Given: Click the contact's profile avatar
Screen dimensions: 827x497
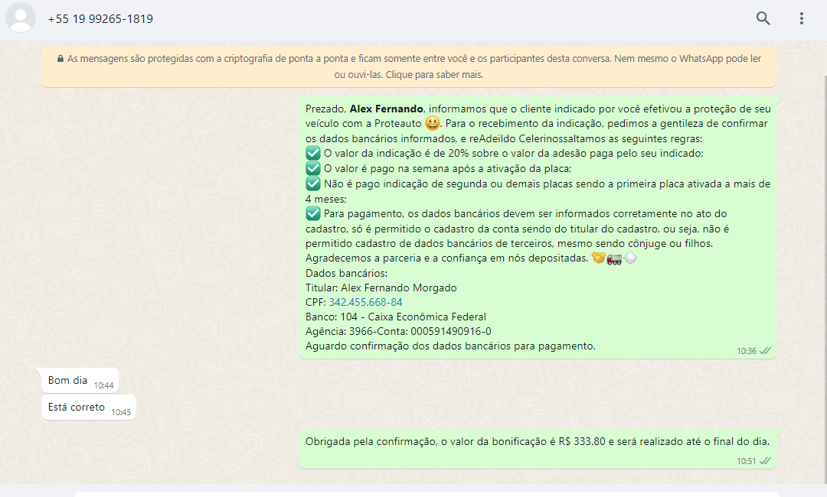Looking at the screenshot, I should (x=21, y=18).
